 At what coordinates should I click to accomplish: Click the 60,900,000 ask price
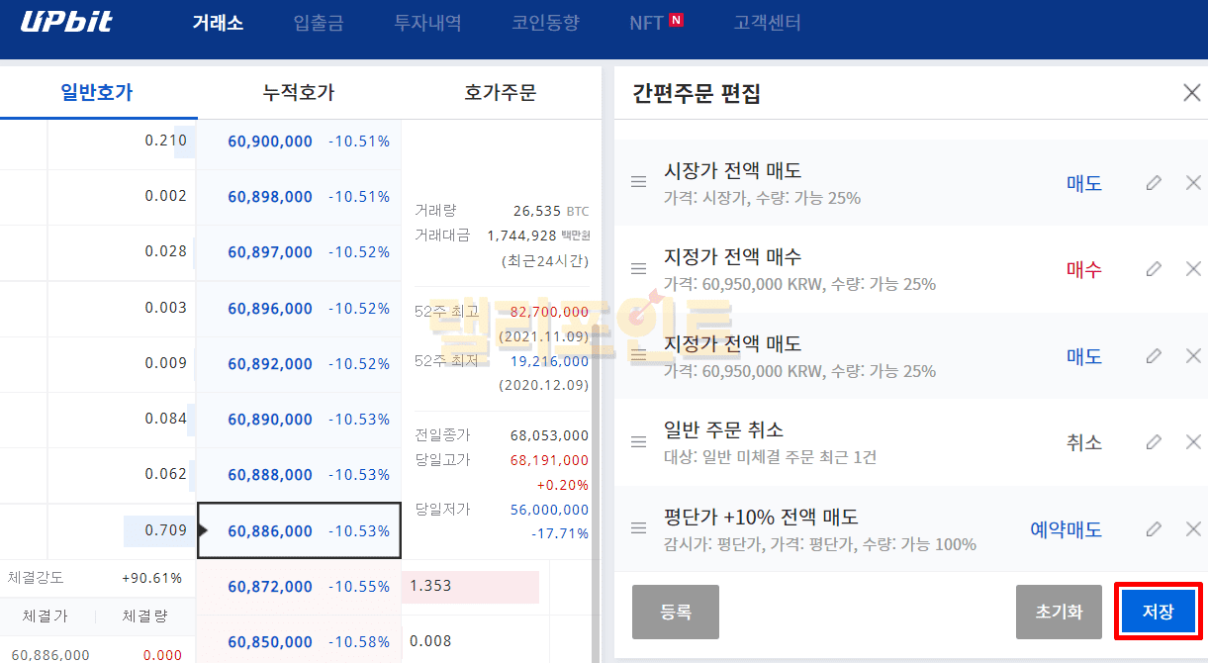point(270,142)
